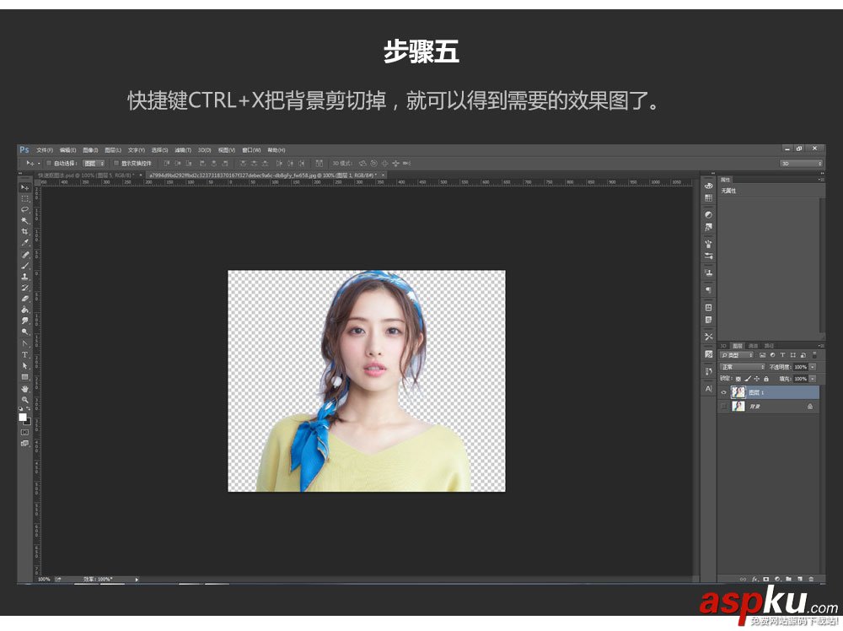The width and height of the screenshot is (843, 631).
Task: Select the Dodge tool
Action: click(24, 332)
